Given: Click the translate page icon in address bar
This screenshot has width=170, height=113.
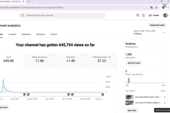Looking at the screenshot, I should pos(152,7).
